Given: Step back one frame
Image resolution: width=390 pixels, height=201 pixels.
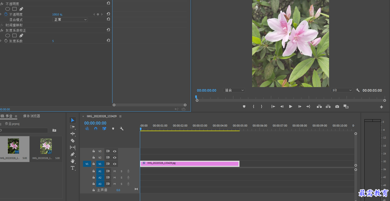Looking at the screenshot, I should [282, 107].
